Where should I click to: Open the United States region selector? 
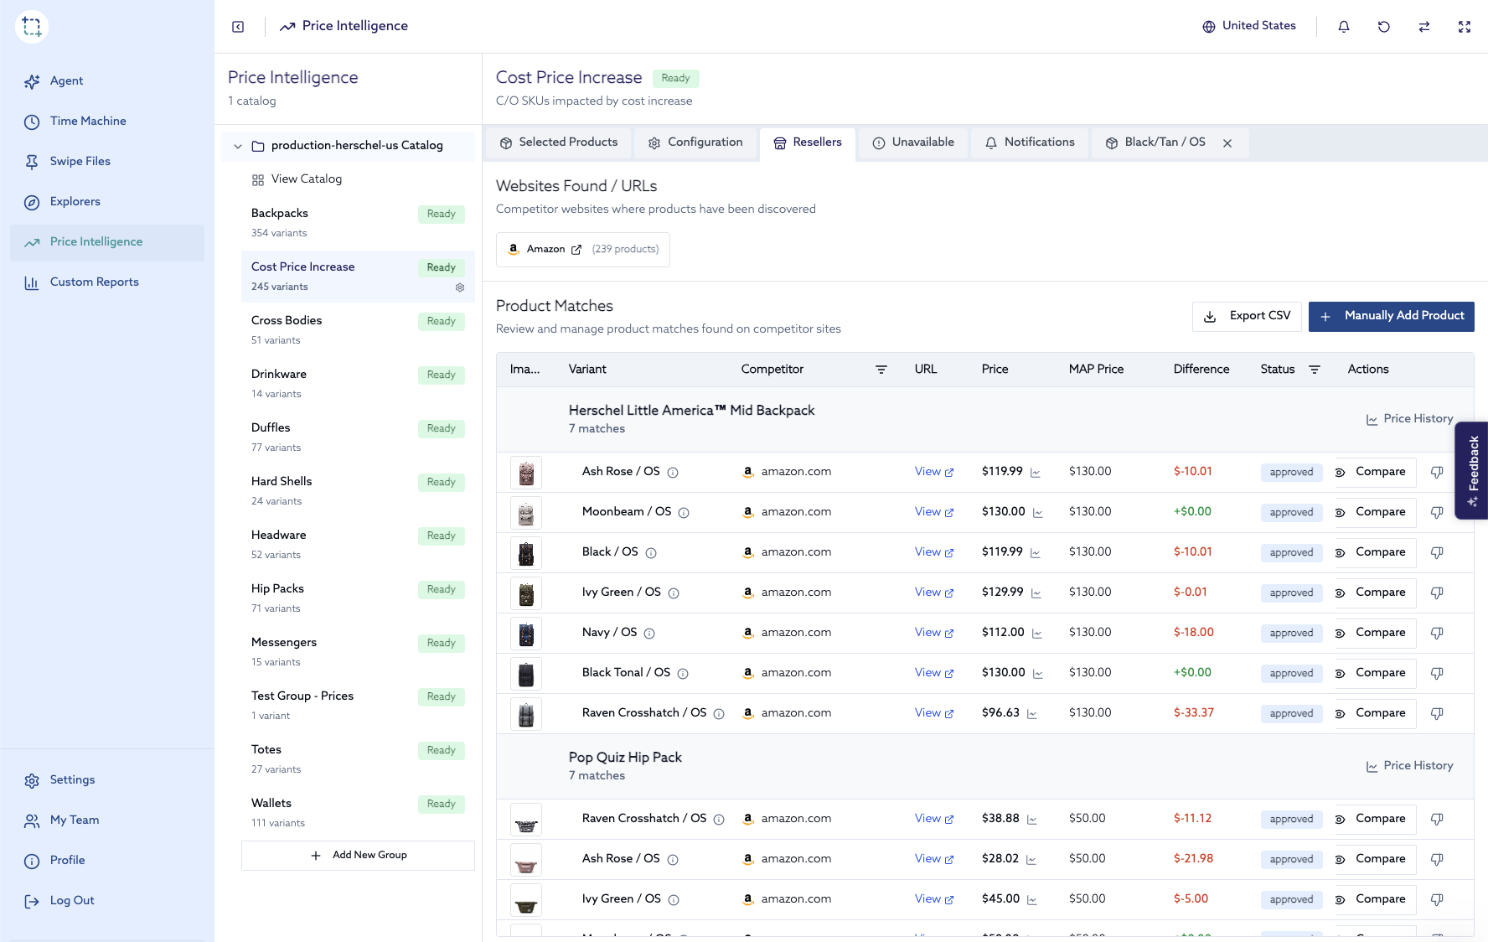tap(1249, 26)
